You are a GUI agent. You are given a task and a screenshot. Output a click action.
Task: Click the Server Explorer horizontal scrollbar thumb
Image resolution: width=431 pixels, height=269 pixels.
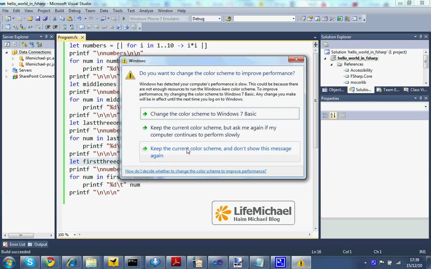[21, 235]
